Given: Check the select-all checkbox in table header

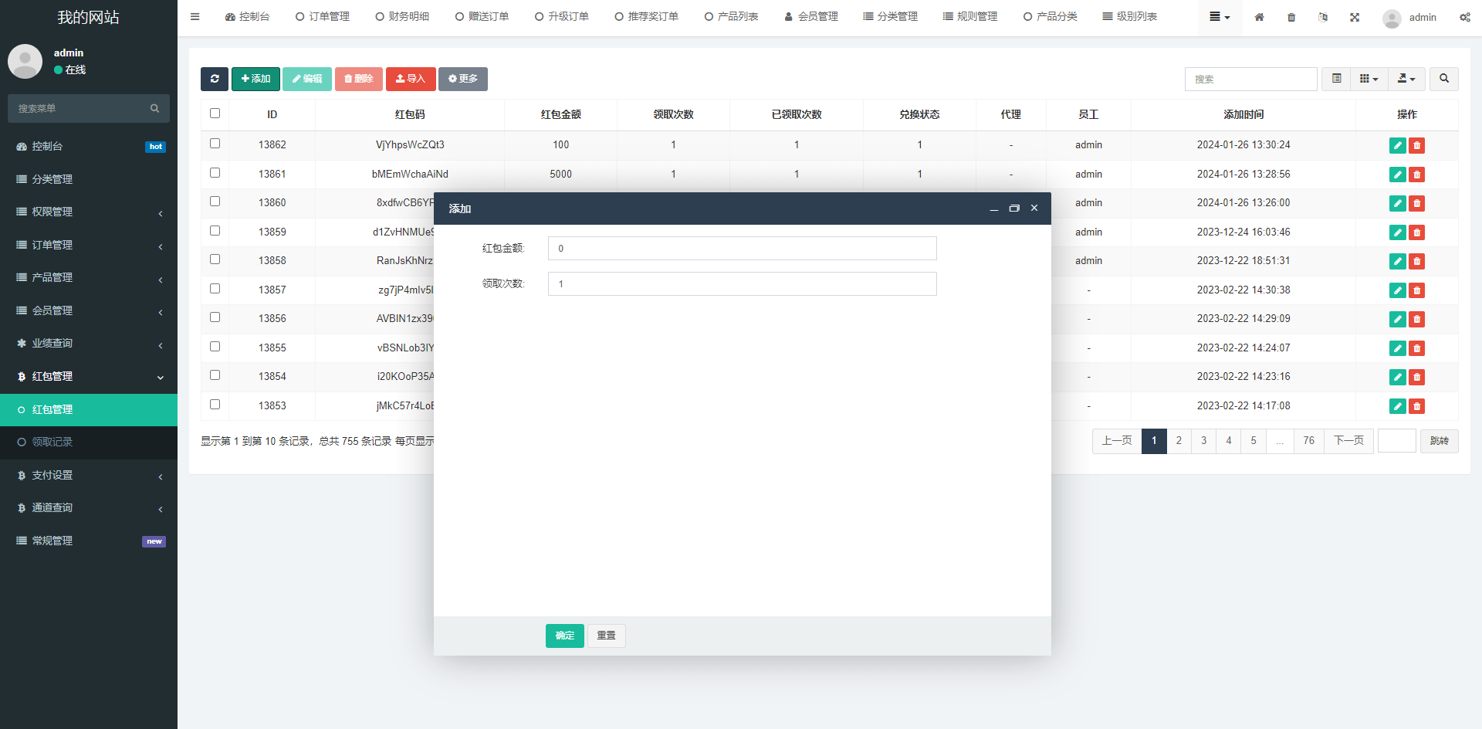Looking at the screenshot, I should click(215, 114).
